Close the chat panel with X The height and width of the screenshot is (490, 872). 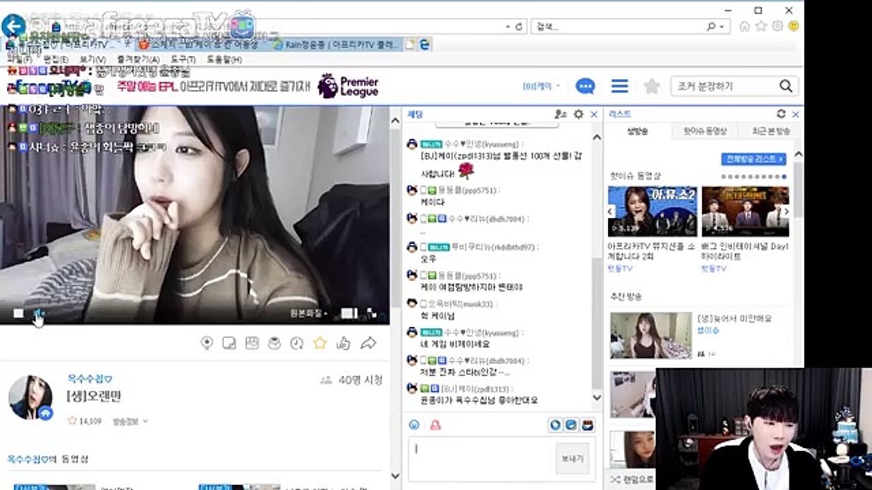click(x=594, y=114)
